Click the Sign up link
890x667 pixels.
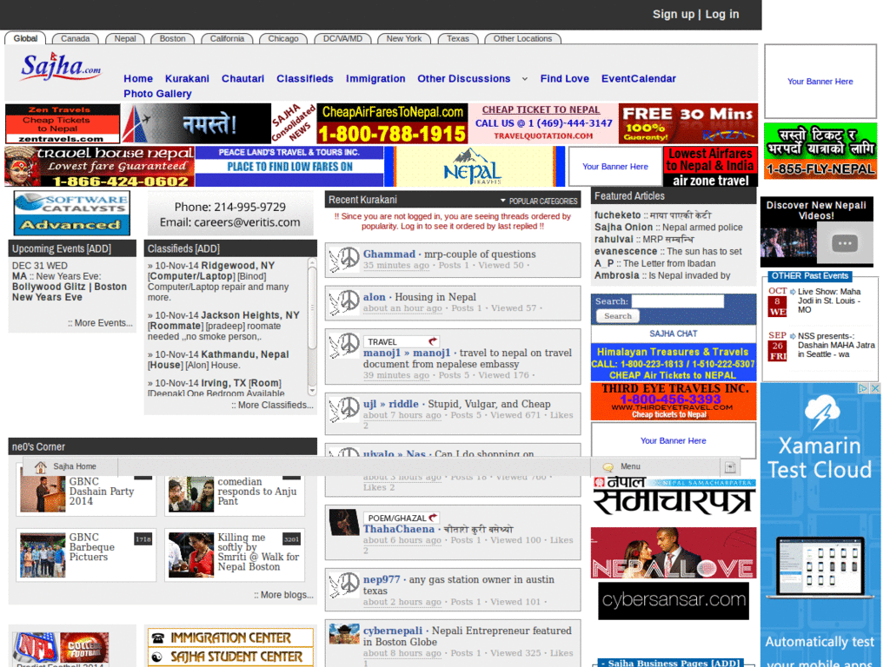[674, 14]
